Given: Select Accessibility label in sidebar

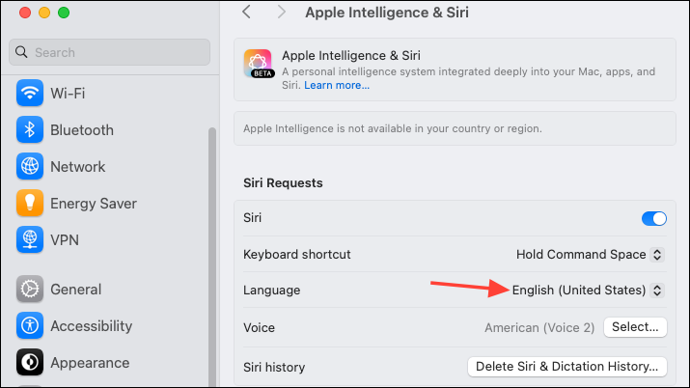Looking at the screenshot, I should [x=91, y=326].
